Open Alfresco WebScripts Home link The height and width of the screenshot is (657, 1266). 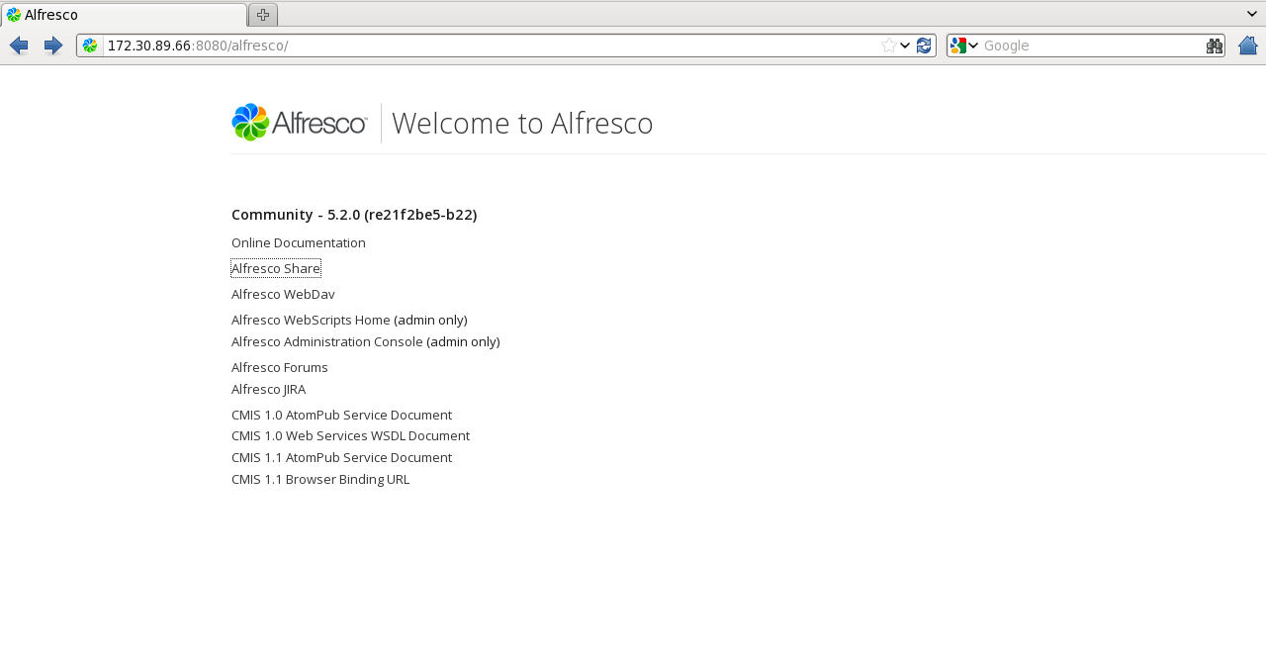[x=311, y=320]
